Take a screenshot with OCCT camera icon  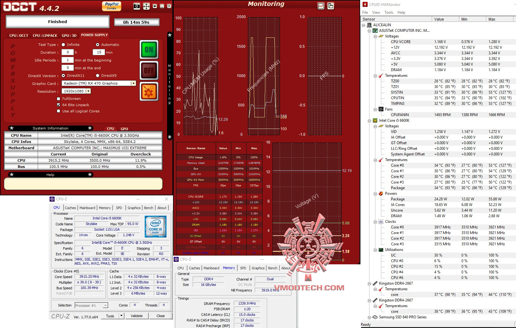[137, 6]
